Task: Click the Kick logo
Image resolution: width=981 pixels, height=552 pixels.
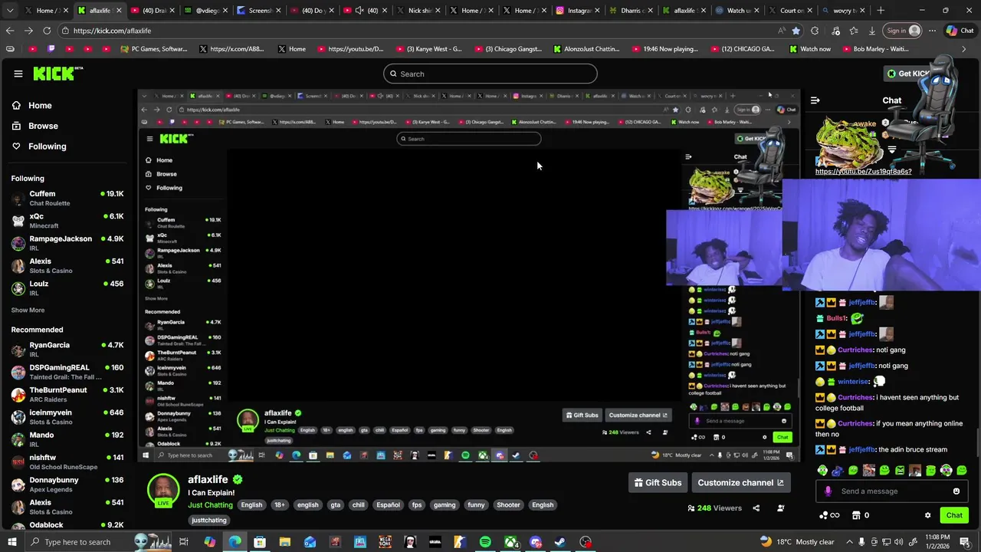Action: tap(57, 74)
